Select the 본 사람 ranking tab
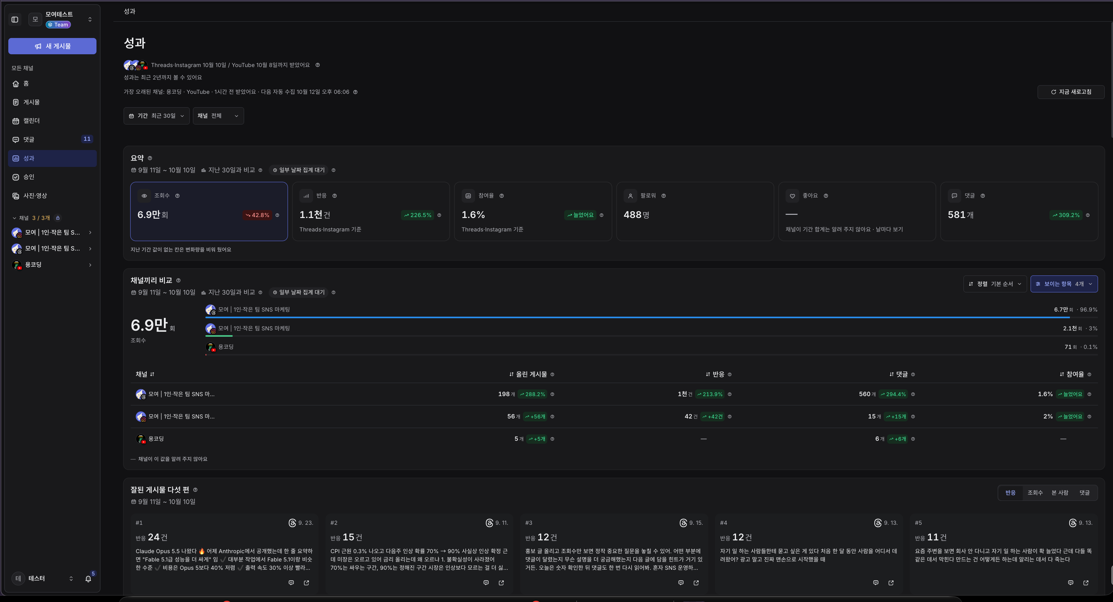Image resolution: width=1113 pixels, height=602 pixels. pos(1059,493)
